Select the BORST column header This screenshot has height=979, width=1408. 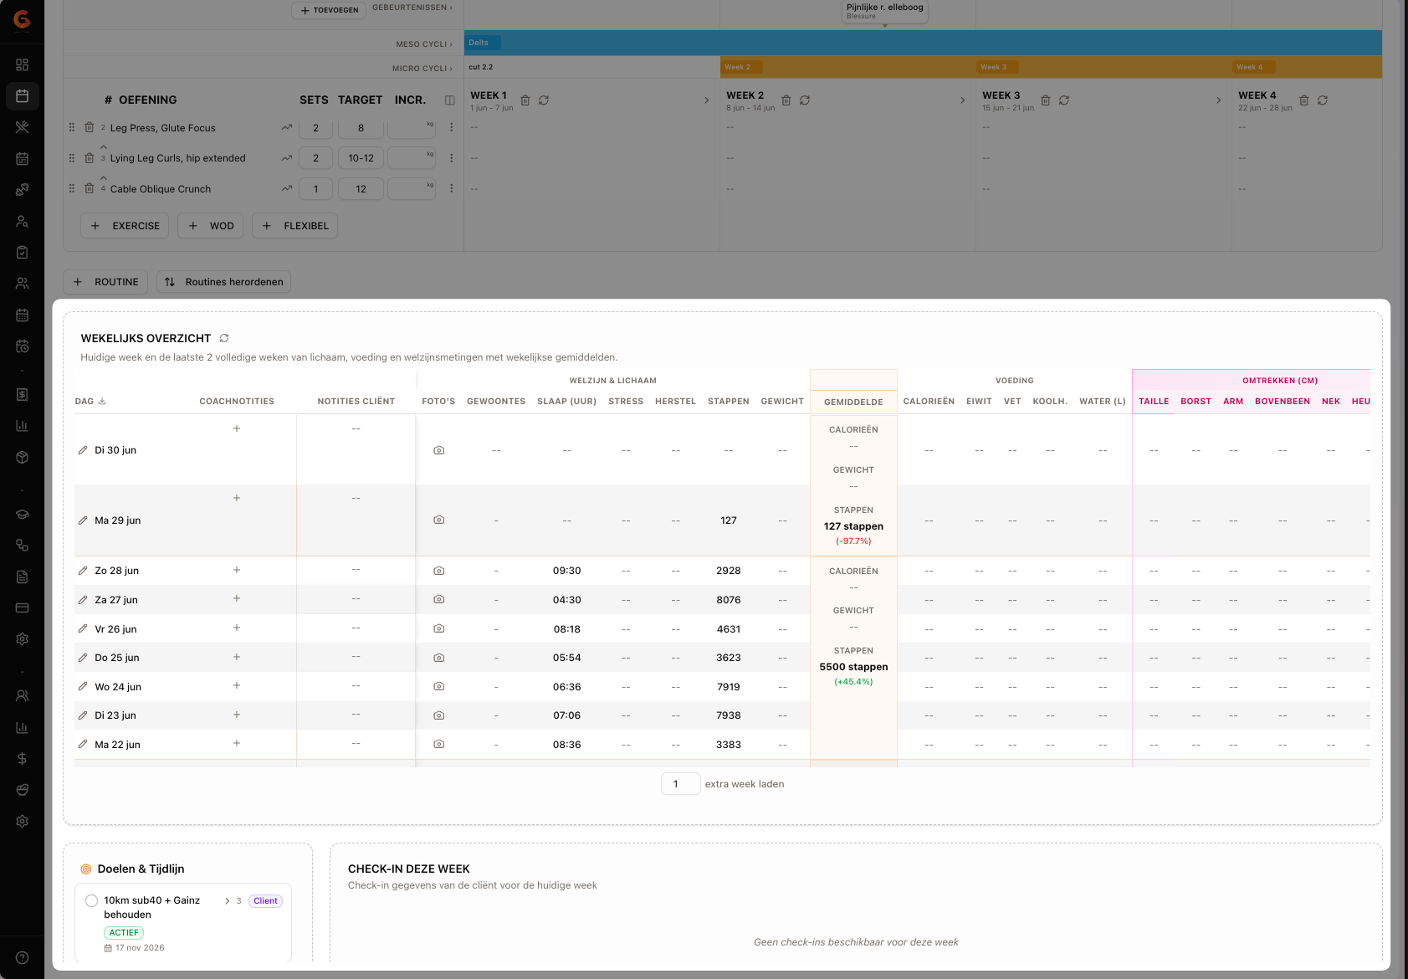(x=1196, y=402)
